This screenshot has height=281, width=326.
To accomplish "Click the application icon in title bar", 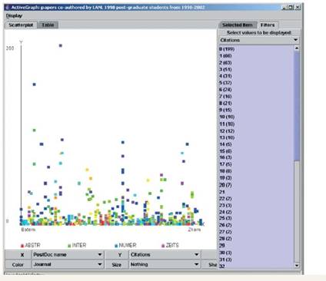I will (7, 8).
